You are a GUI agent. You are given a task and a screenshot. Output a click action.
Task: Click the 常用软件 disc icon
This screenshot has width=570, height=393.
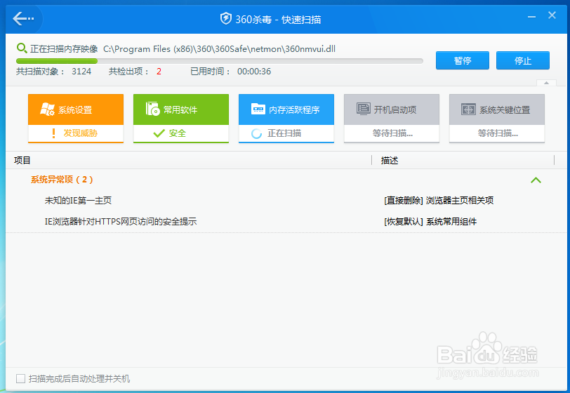(x=153, y=109)
